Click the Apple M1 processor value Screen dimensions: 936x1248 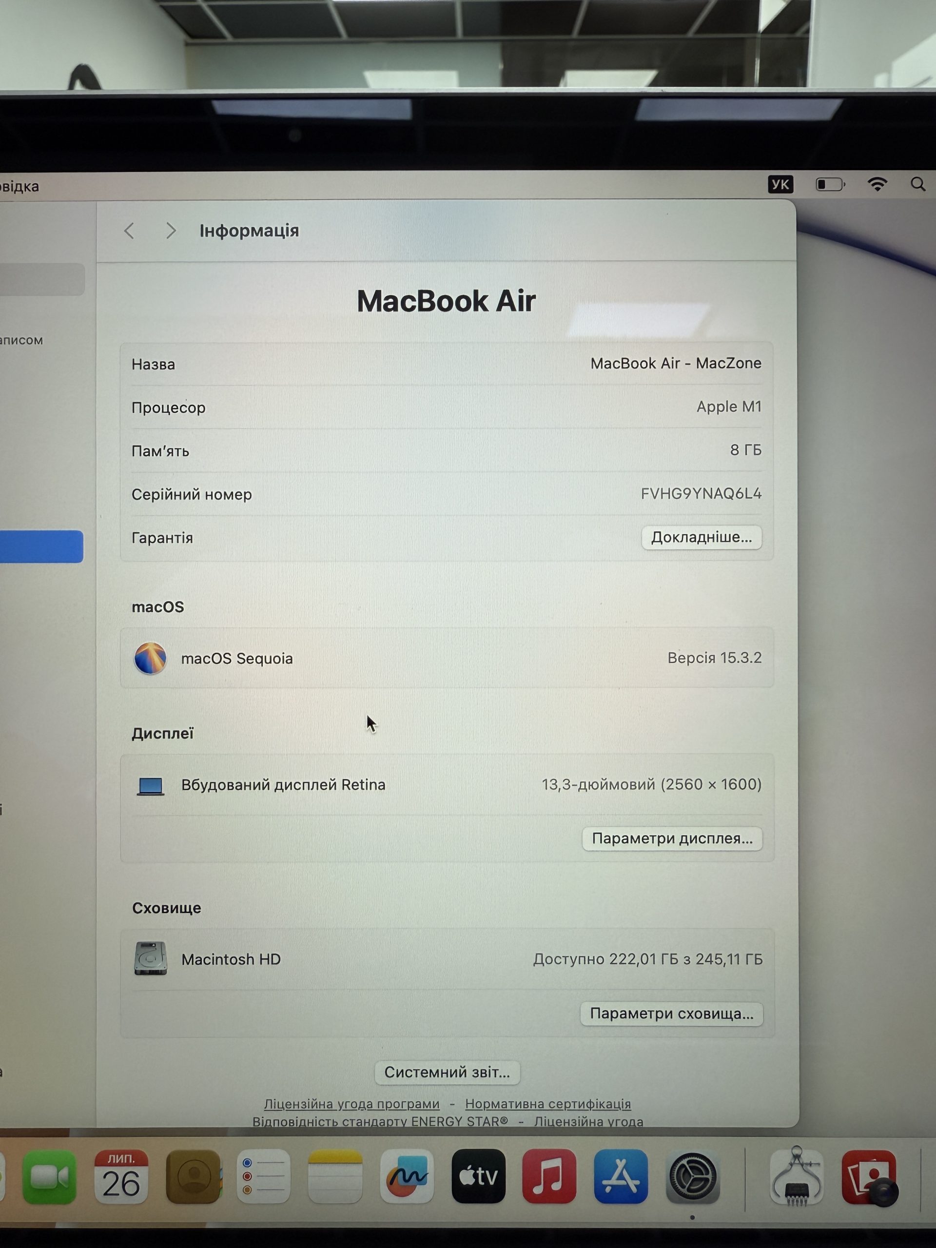point(729,407)
